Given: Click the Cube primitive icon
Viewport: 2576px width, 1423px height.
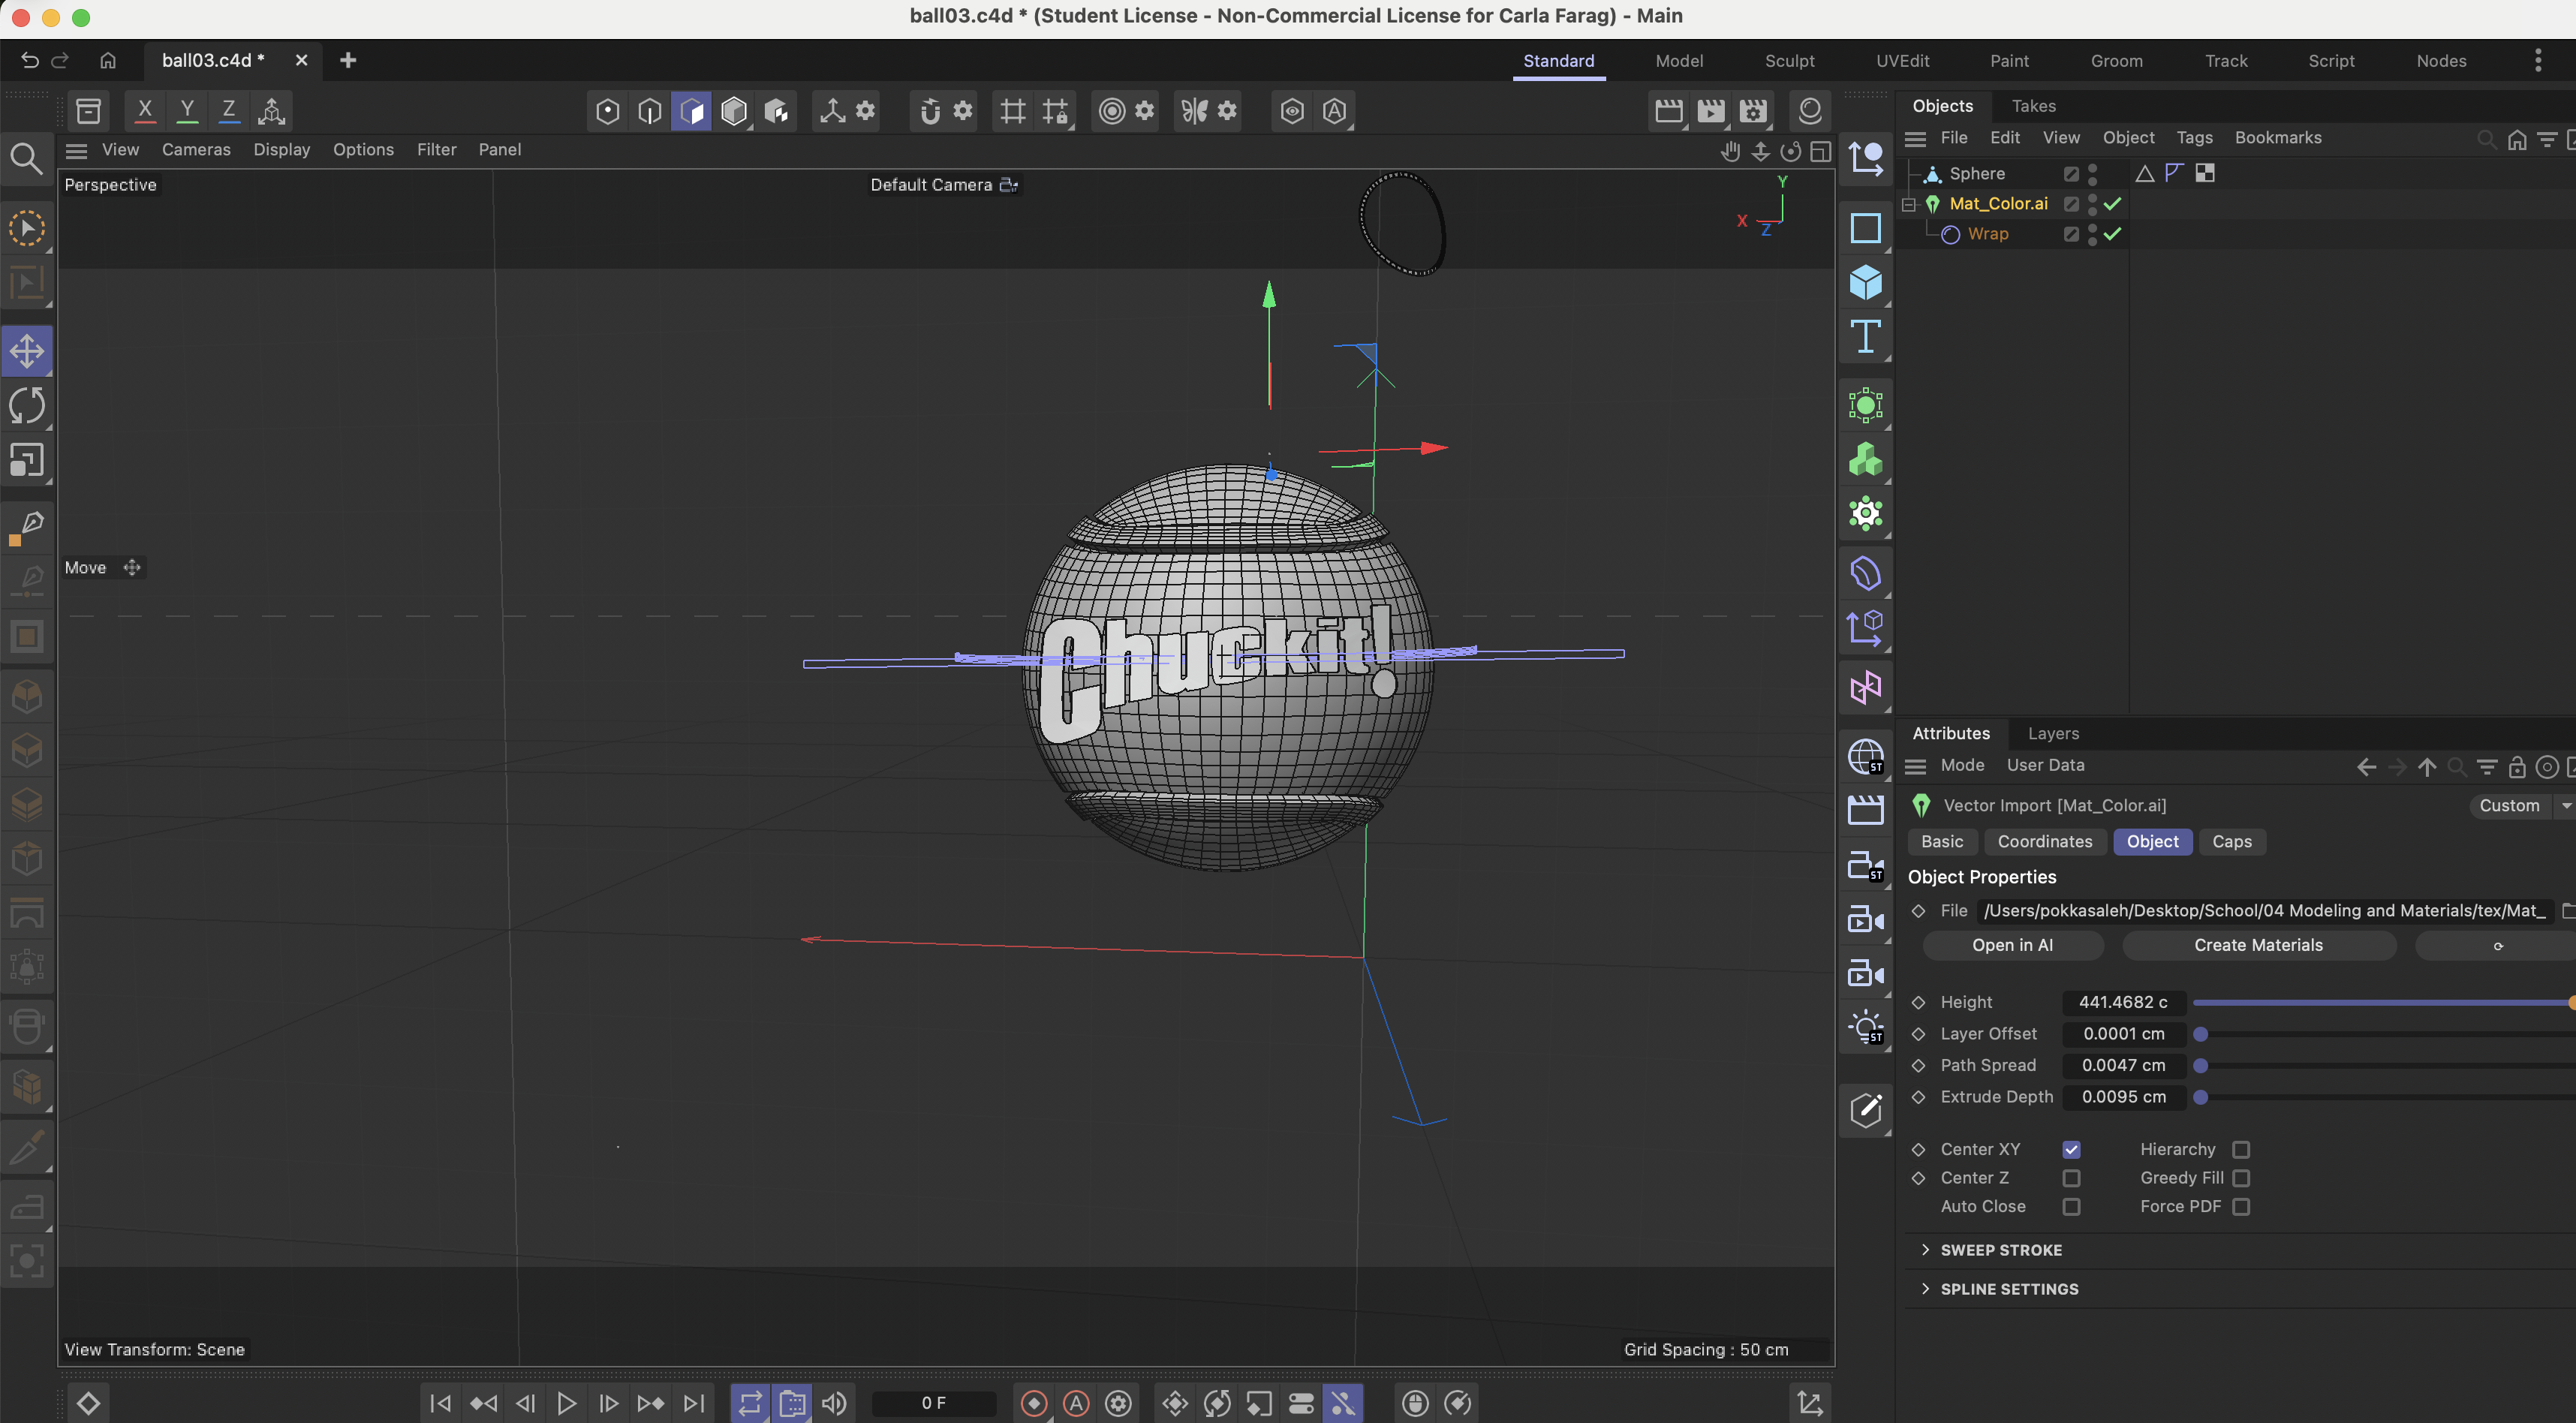Looking at the screenshot, I should pos(1865,283).
